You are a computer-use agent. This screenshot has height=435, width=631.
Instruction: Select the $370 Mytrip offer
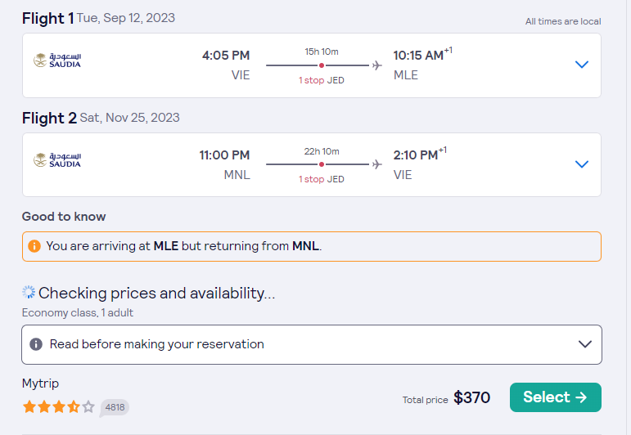coord(556,397)
